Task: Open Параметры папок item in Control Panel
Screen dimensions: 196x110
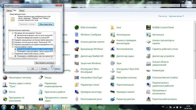Action: pyautogui.click(x=87, y=85)
